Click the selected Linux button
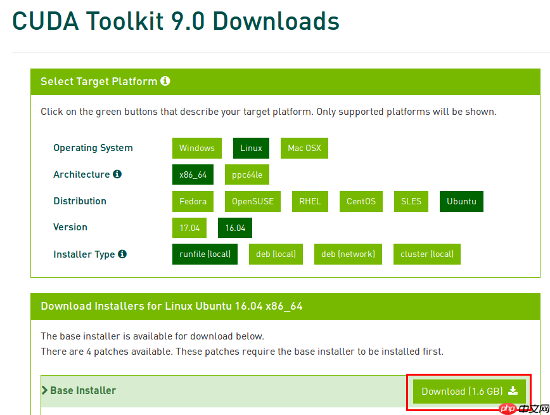 pos(251,148)
